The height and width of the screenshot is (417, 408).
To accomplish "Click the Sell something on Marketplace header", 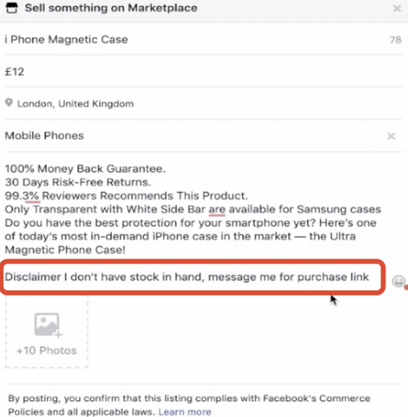I will (111, 8).
